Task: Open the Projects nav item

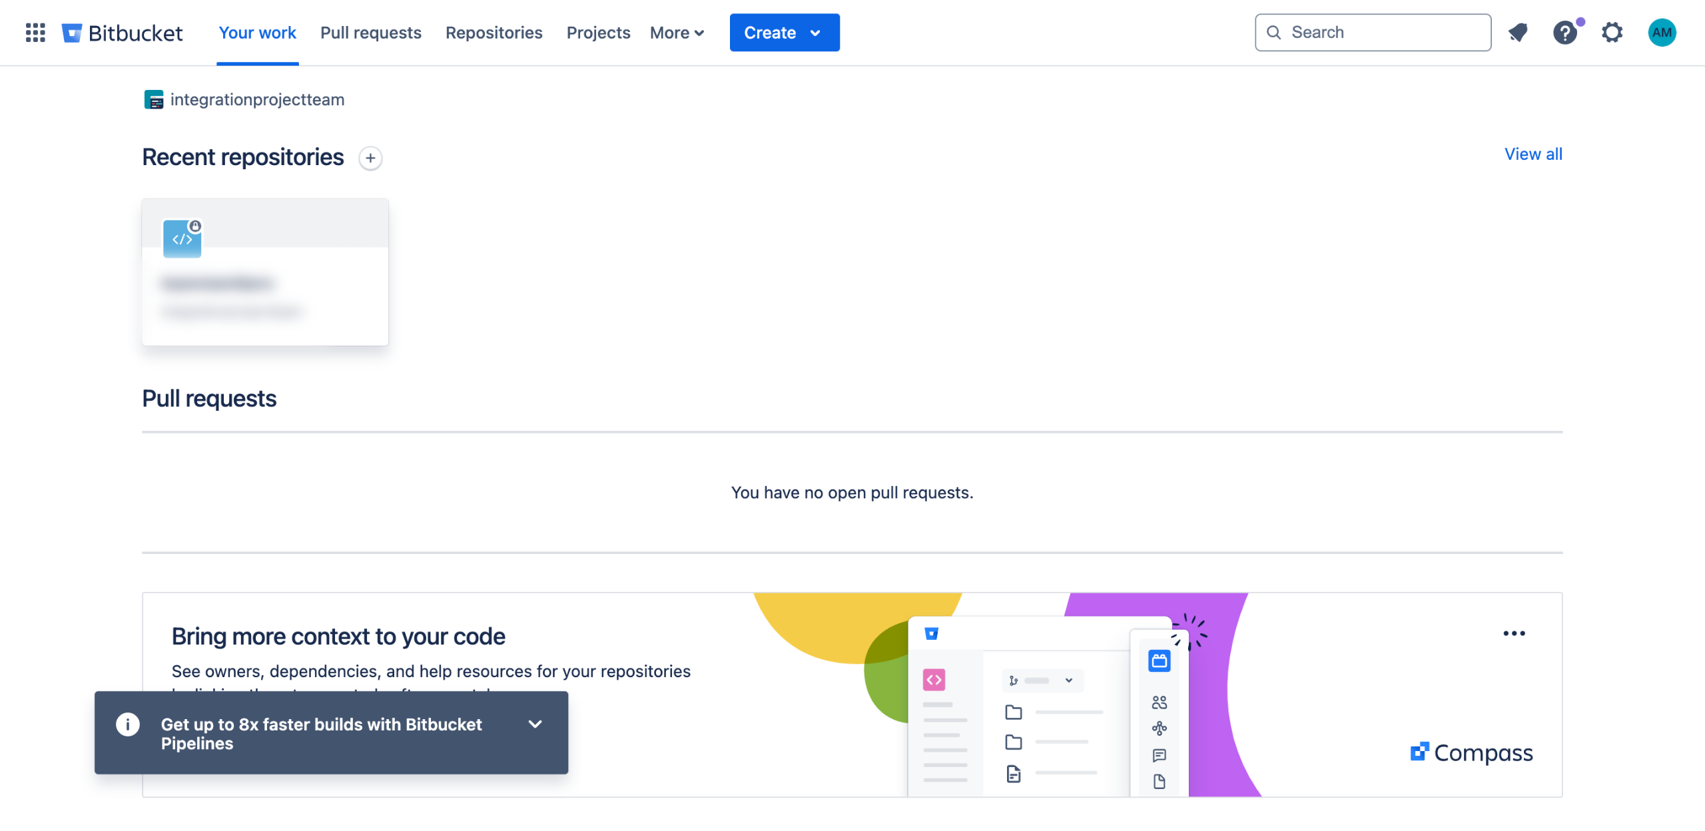Action: 597,32
